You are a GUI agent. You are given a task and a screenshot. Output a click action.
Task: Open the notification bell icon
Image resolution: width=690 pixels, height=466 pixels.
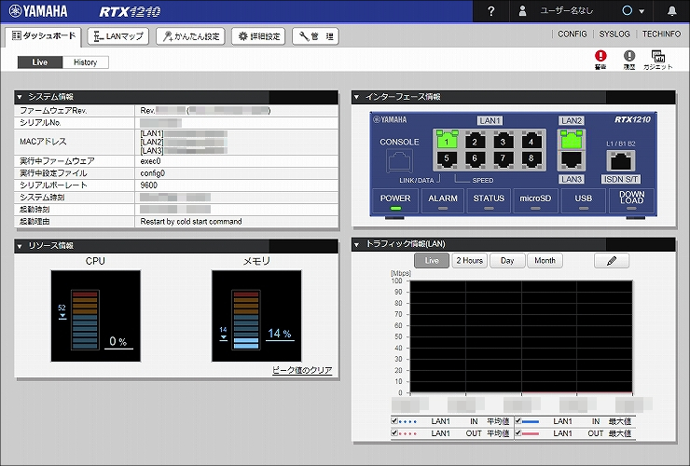(672, 11)
